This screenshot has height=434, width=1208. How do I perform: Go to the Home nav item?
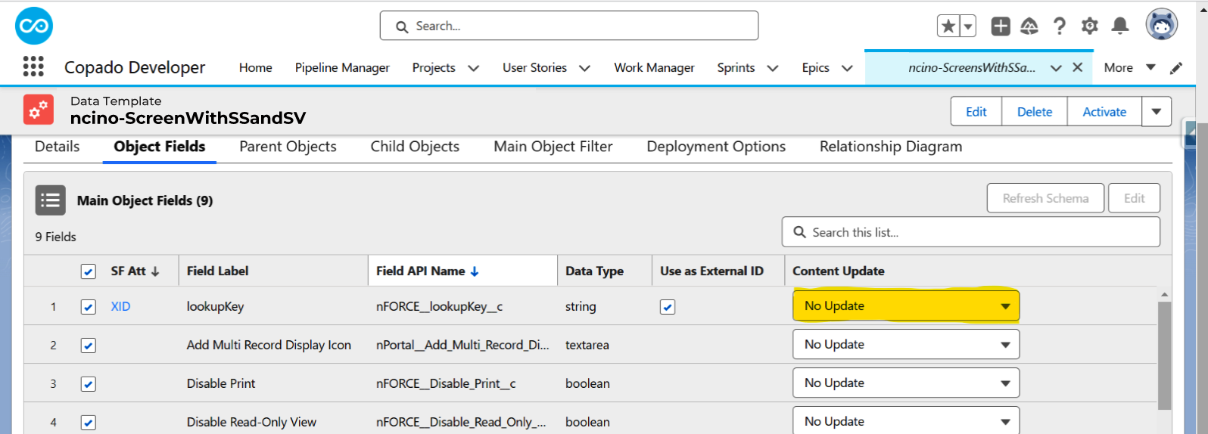tap(256, 67)
